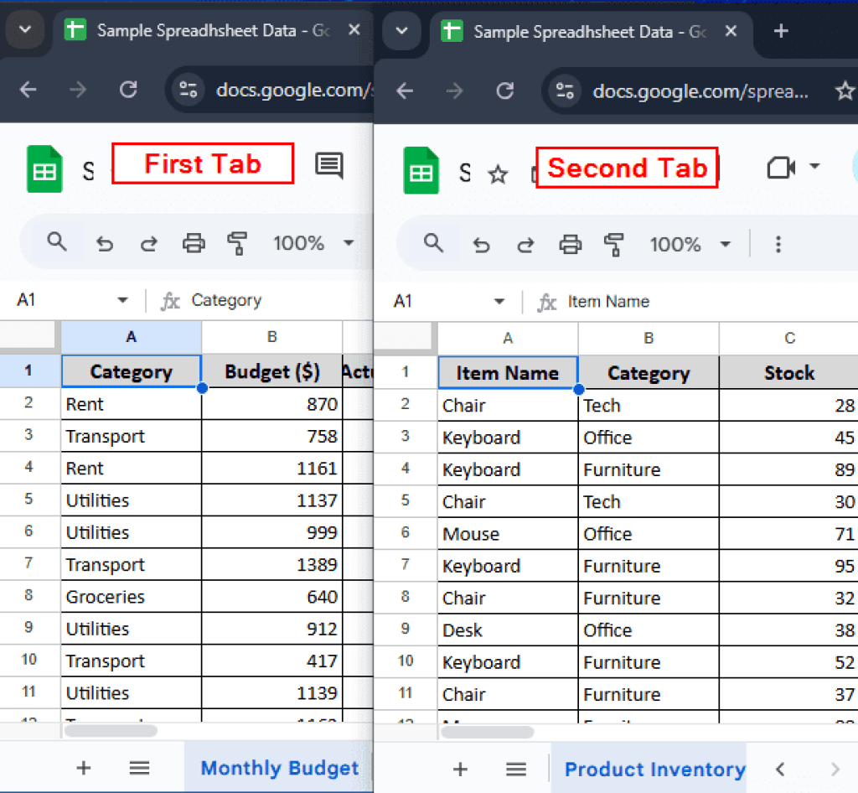Open the zoom level dropdown in First Tab
The width and height of the screenshot is (858, 793).
349,242
